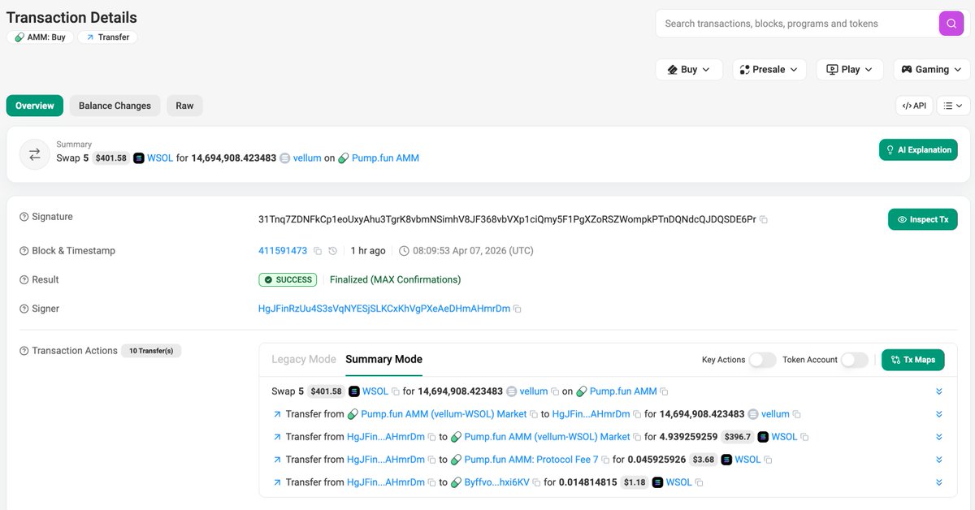This screenshot has width=975, height=510.
Task: Click the help icon next to Block & Timestamp
Action: (24, 251)
